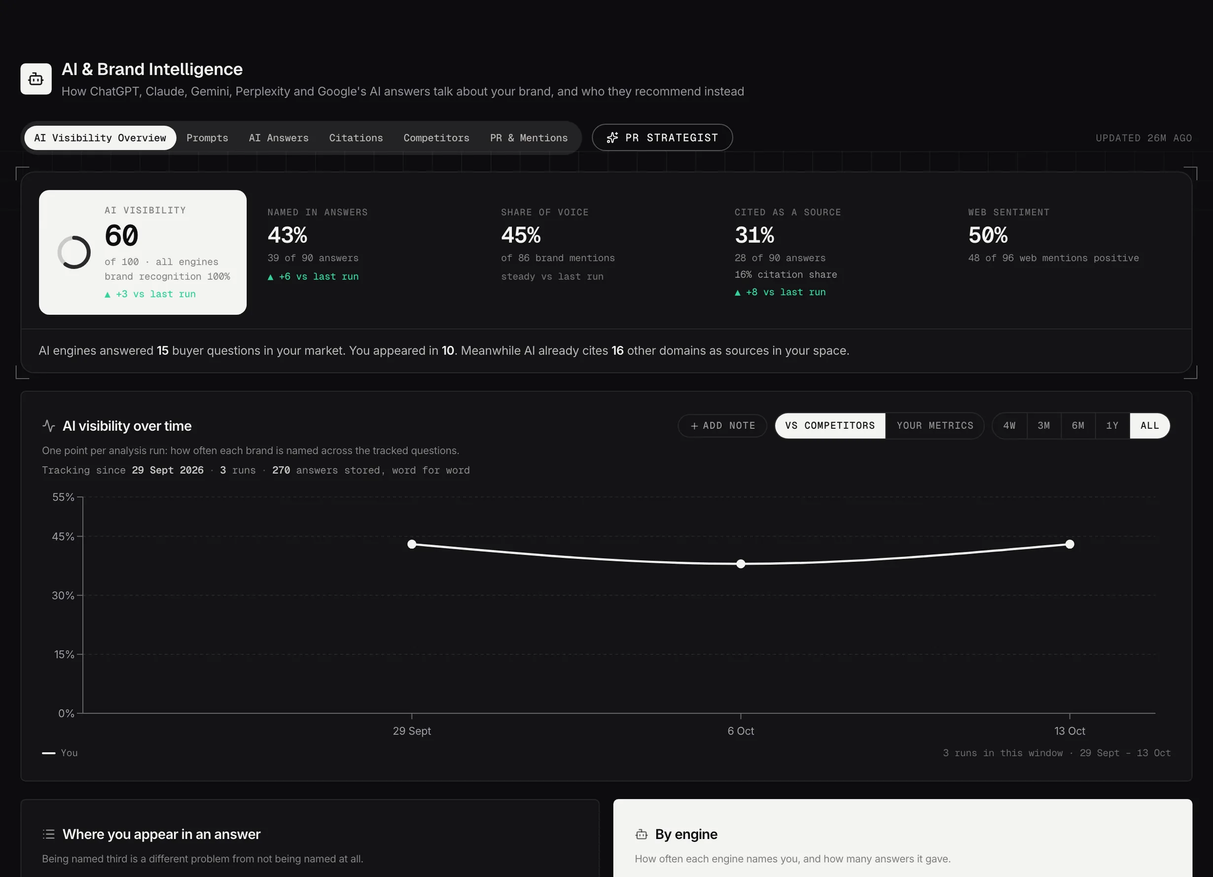This screenshot has height=877, width=1213.
Task: Switch to the Prompts tab
Action: (x=207, y=138)
